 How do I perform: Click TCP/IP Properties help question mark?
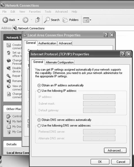(123, 54)
